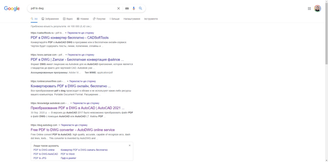Image resolution: width=328 pixels, height=162 pixels.
Task: Click related search 'PDF to DWG AutoCAD'
Action: [46, 154]
